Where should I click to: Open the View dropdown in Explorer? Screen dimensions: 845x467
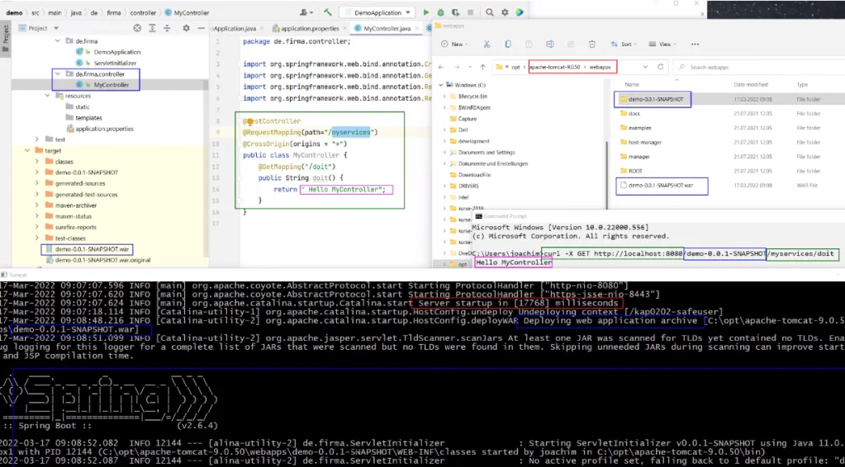(662, 44)
